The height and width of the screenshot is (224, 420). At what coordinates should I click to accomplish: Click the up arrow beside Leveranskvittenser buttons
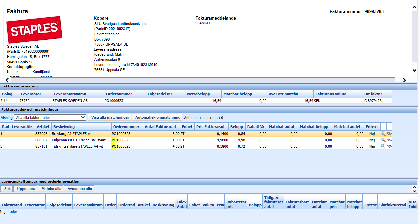point(414,187)
